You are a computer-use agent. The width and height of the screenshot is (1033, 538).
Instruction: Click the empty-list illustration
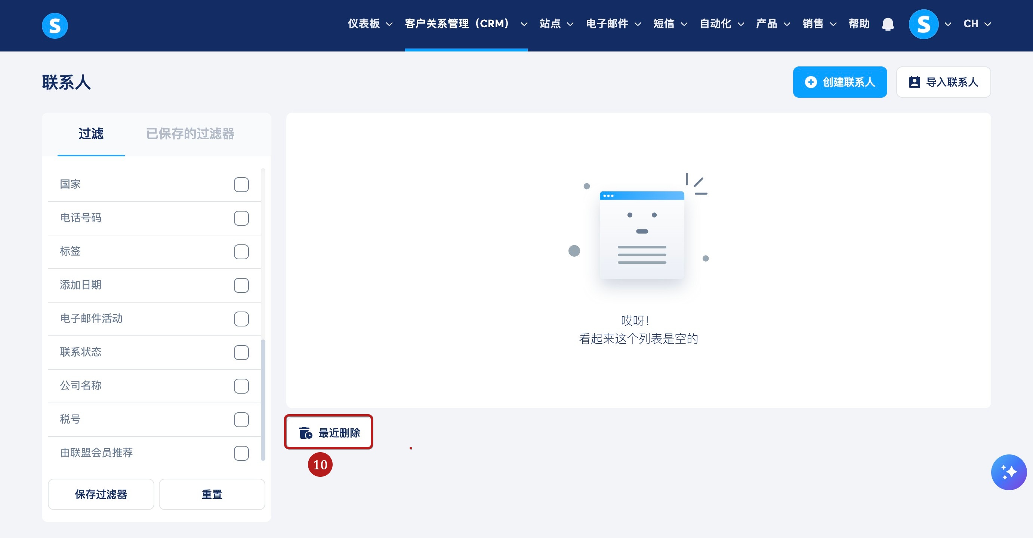(641, 235)
